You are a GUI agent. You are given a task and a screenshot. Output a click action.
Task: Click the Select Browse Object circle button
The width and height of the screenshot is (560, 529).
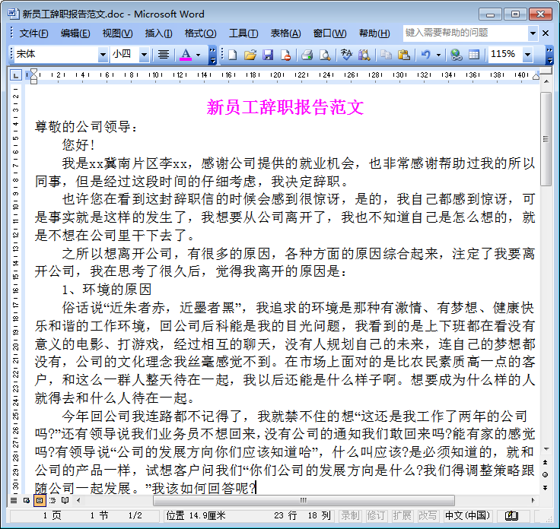545,474
